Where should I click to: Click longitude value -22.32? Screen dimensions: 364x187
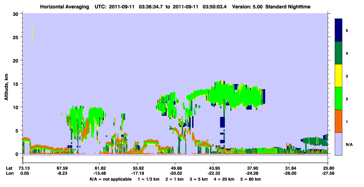[x=213, y=174]
